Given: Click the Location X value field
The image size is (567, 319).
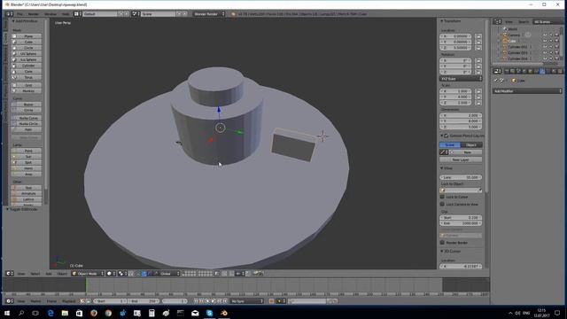Looking at the screenshot, I should (455, 36).
